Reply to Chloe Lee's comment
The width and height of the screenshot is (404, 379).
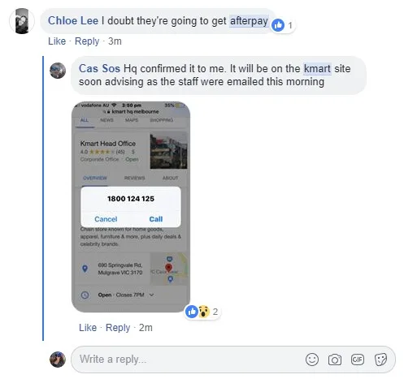87,41
